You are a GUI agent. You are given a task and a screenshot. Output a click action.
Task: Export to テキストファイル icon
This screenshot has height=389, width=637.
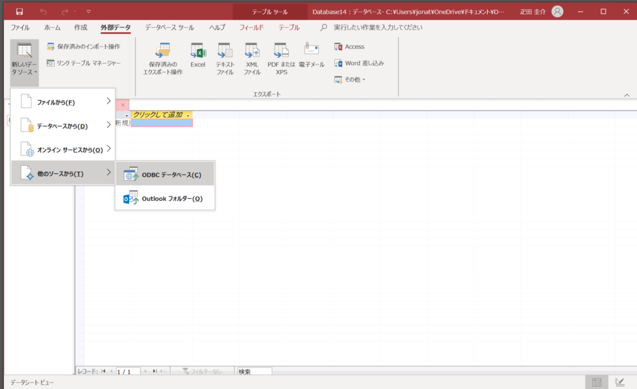(225, 58)
